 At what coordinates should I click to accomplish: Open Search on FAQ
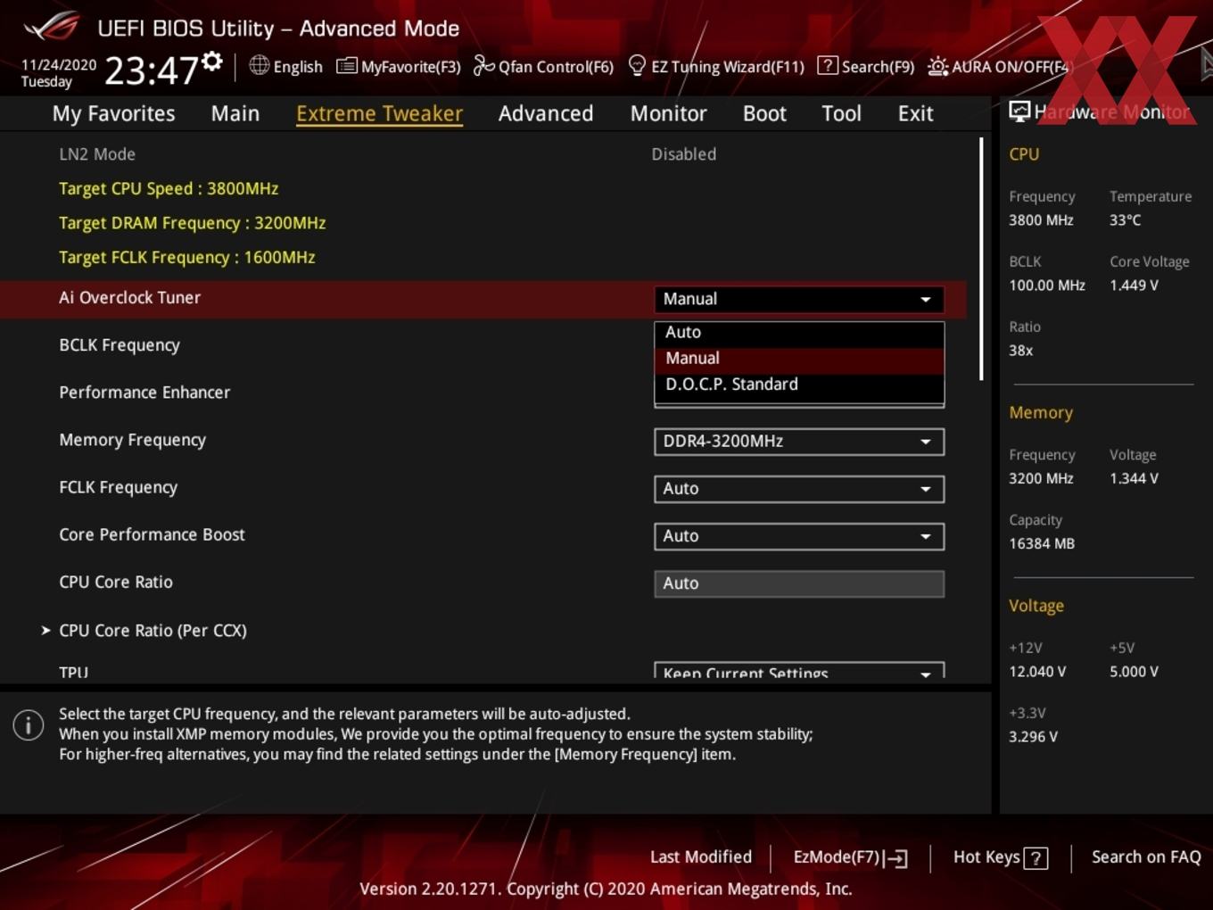[x=1146, y=856]
